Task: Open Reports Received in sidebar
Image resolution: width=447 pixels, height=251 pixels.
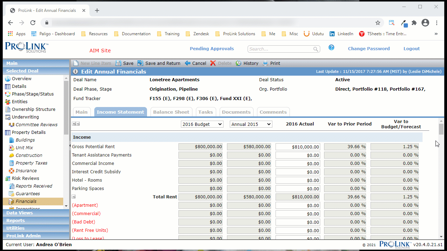Action: (x=34, y=186)
